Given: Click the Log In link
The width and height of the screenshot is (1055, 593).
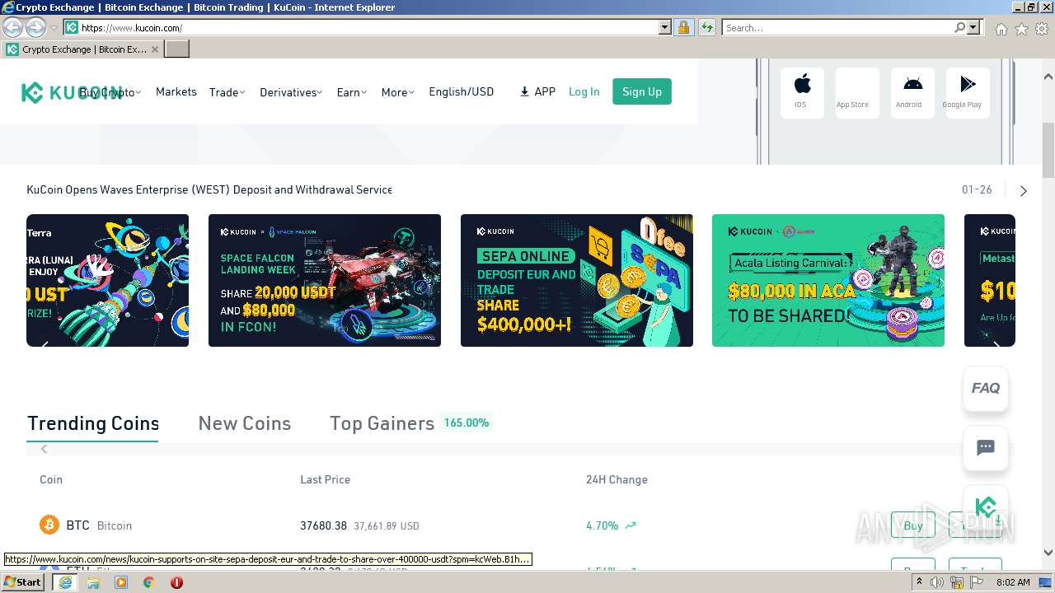Looking at the screenshot, I should pyautogui.click(x=584, y=91).
